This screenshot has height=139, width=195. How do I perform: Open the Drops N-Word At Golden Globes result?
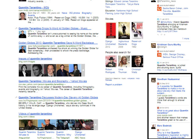click(55, 28)
